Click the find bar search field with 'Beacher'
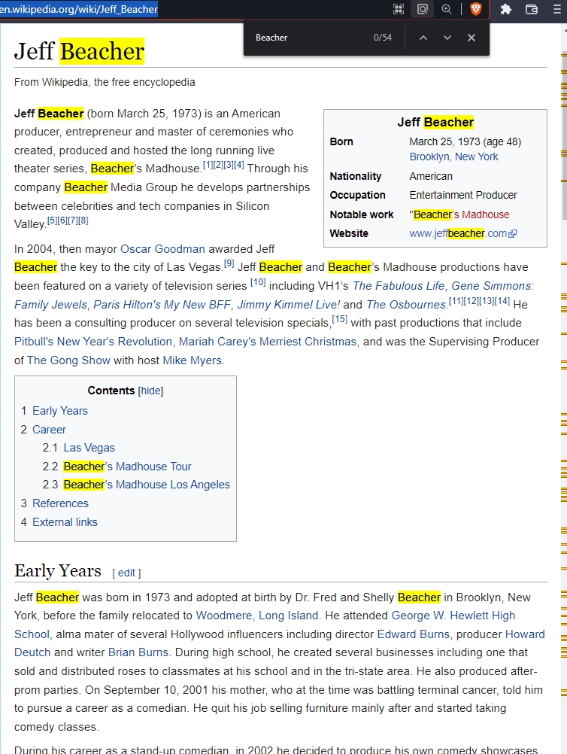Viewport: 567px width, 754px height. [308, 38]
